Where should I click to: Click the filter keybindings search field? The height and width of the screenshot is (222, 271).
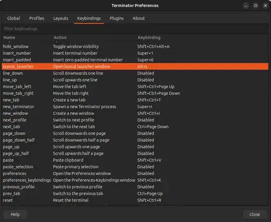135,29
